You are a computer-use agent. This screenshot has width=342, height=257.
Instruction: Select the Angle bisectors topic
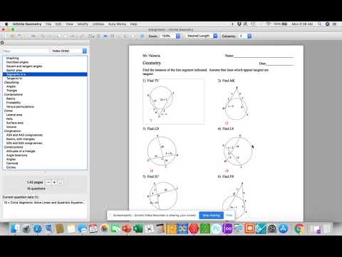pos(16,155)
